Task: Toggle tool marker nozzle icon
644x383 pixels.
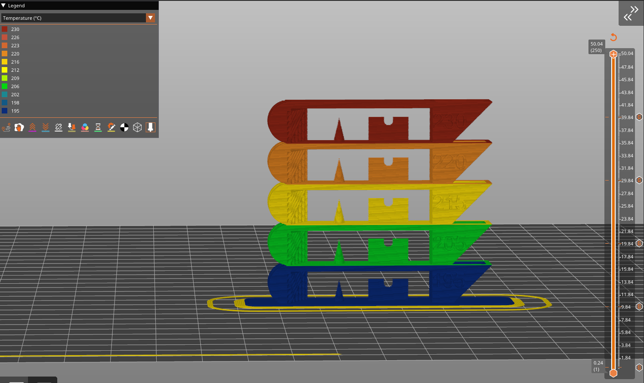Action: pyautogui.click(x=150, y=127)
